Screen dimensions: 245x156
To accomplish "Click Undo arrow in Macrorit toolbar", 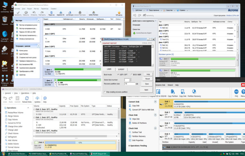I will pos(5,98).
